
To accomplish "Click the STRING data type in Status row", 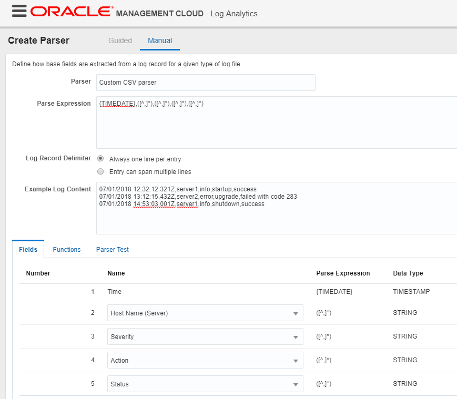I will [405, 383].
